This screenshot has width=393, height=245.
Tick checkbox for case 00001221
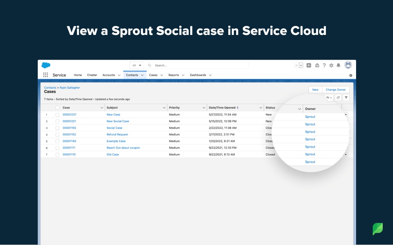(x=57, y=121)
